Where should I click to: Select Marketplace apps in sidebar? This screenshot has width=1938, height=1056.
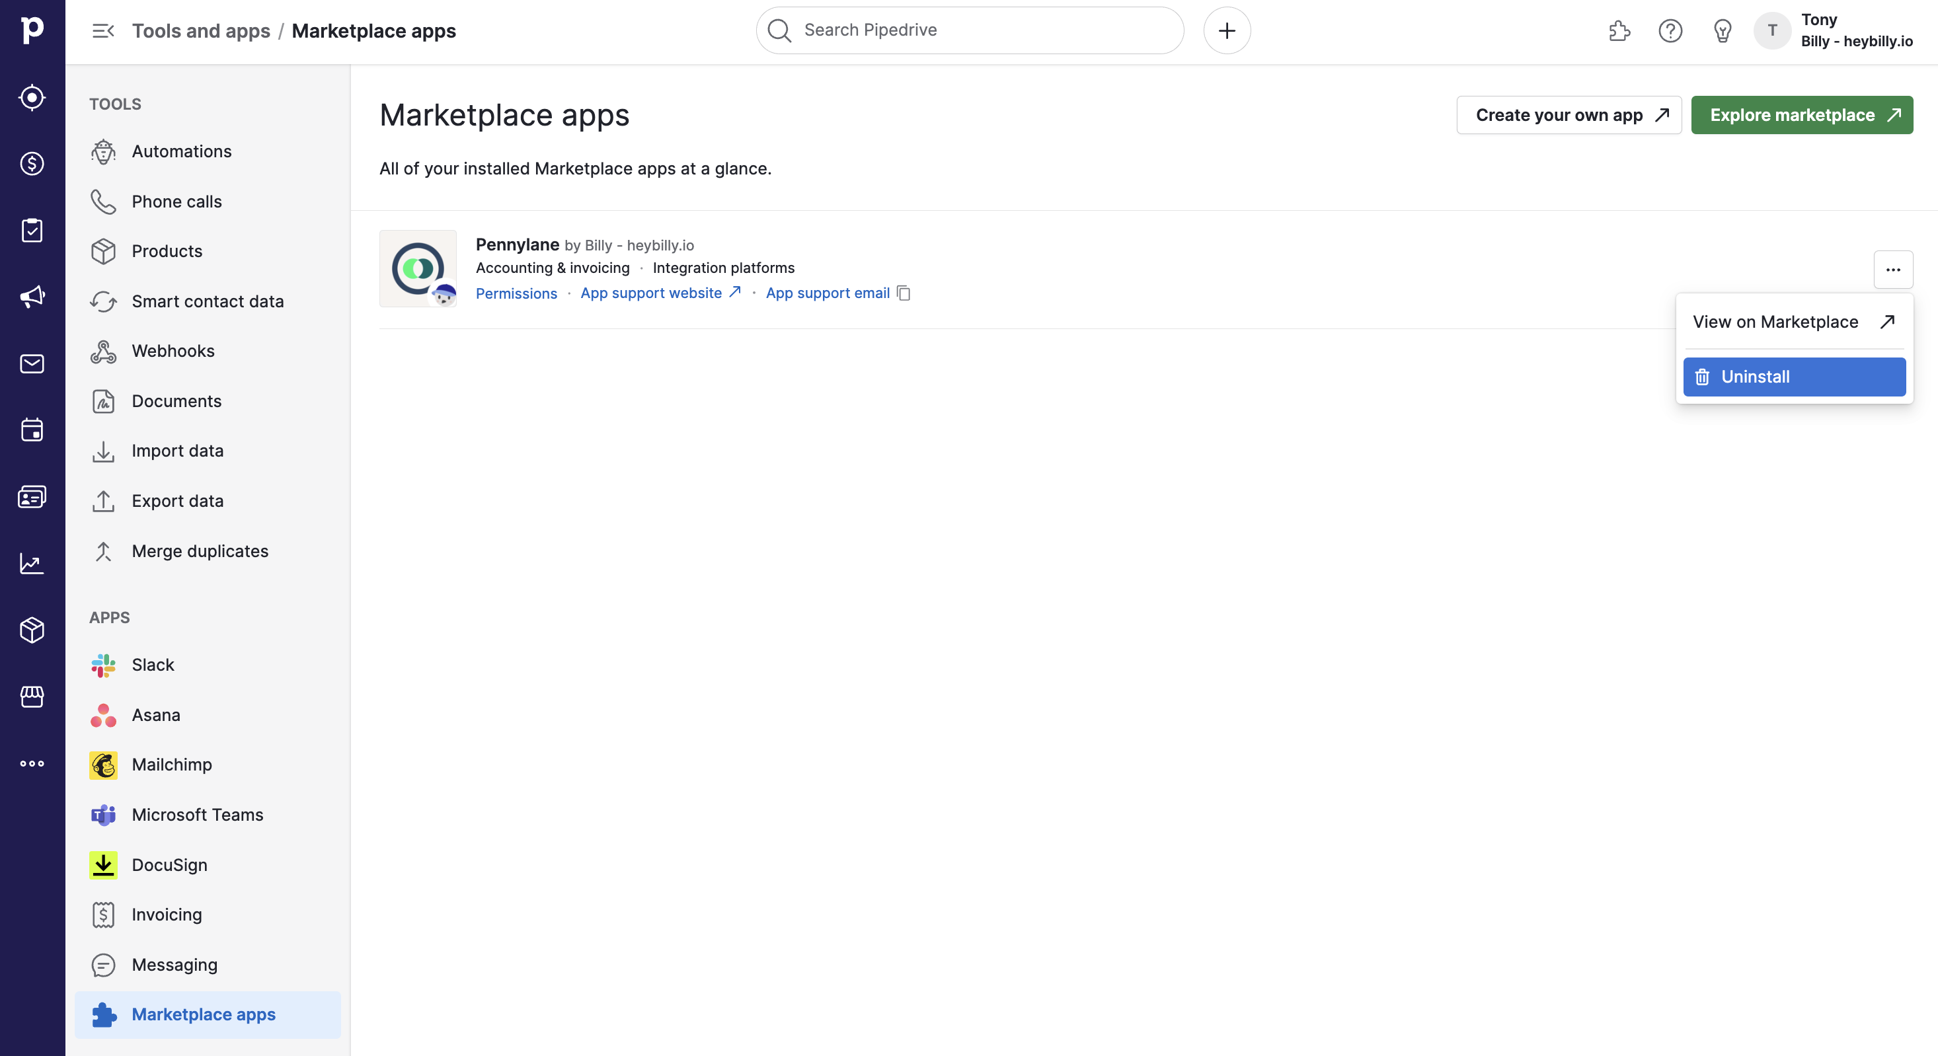208,1014
